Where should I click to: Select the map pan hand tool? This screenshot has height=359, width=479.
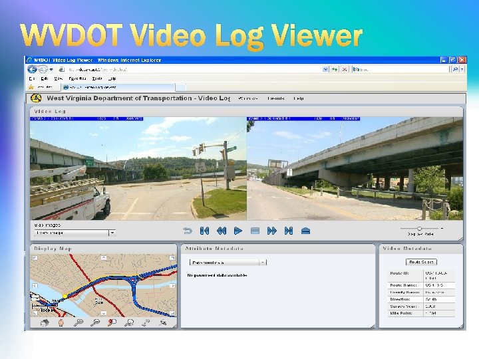(x=61, y=322)
